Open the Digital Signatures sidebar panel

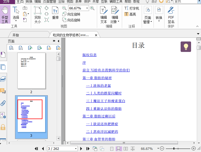point(3,115)
